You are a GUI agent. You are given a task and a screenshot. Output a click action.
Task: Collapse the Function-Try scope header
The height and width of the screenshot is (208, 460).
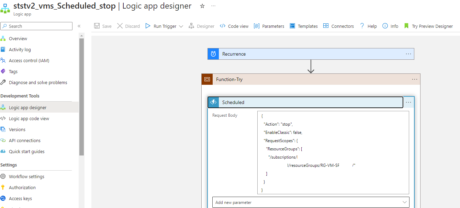(311, 79)
